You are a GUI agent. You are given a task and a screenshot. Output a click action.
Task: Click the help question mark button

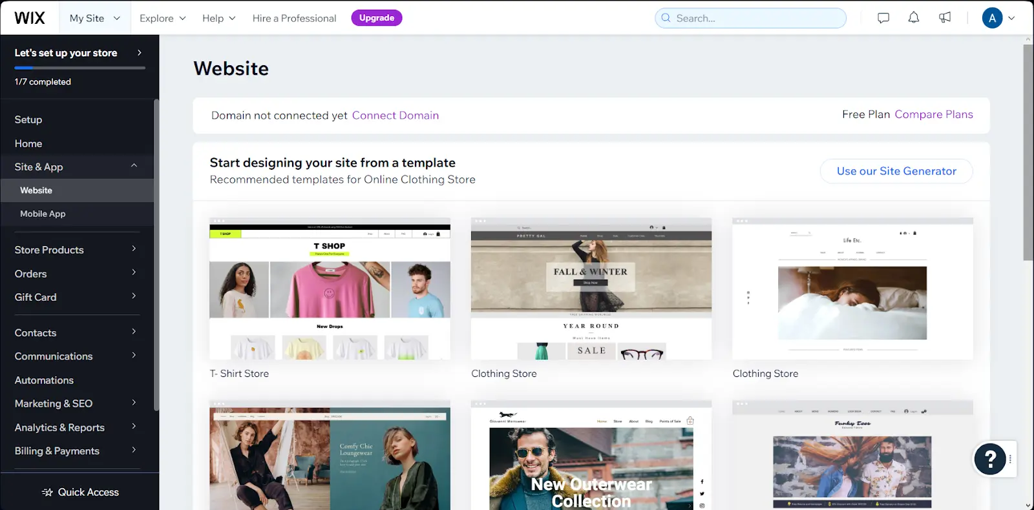pos(990,459)
